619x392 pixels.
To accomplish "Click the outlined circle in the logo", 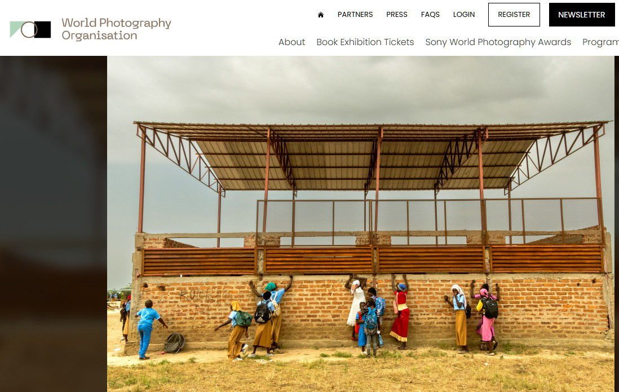I will pos(29,30).
